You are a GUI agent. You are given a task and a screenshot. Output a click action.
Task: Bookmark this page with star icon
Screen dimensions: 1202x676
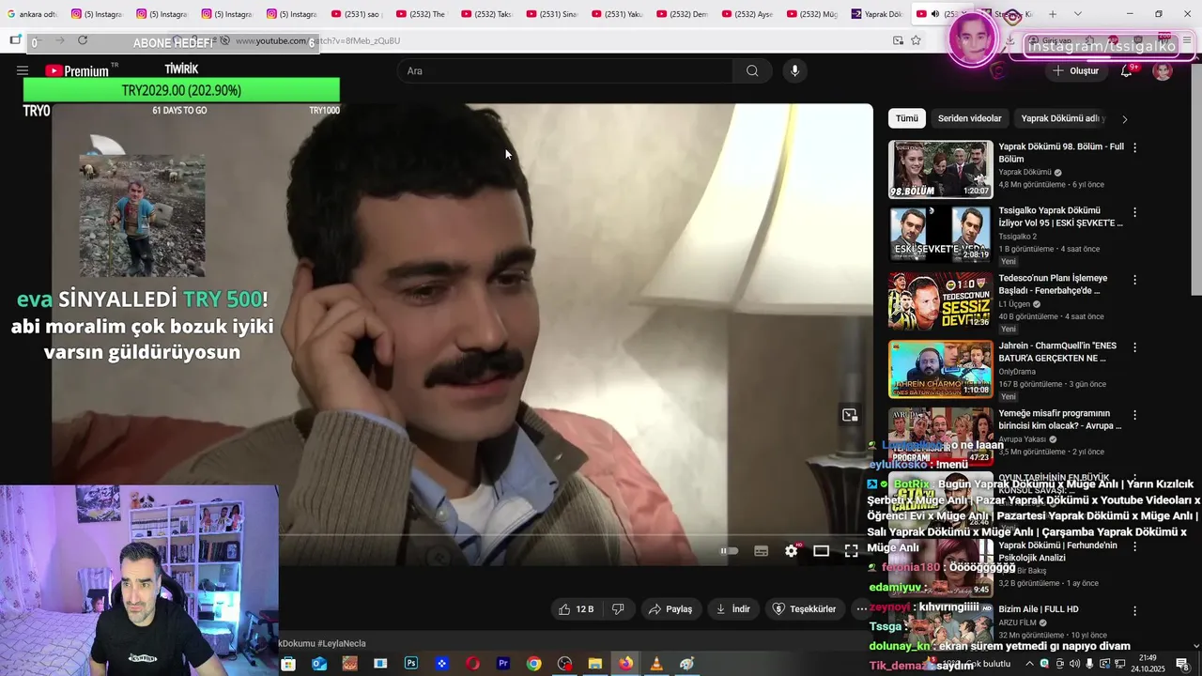(916, 40)
